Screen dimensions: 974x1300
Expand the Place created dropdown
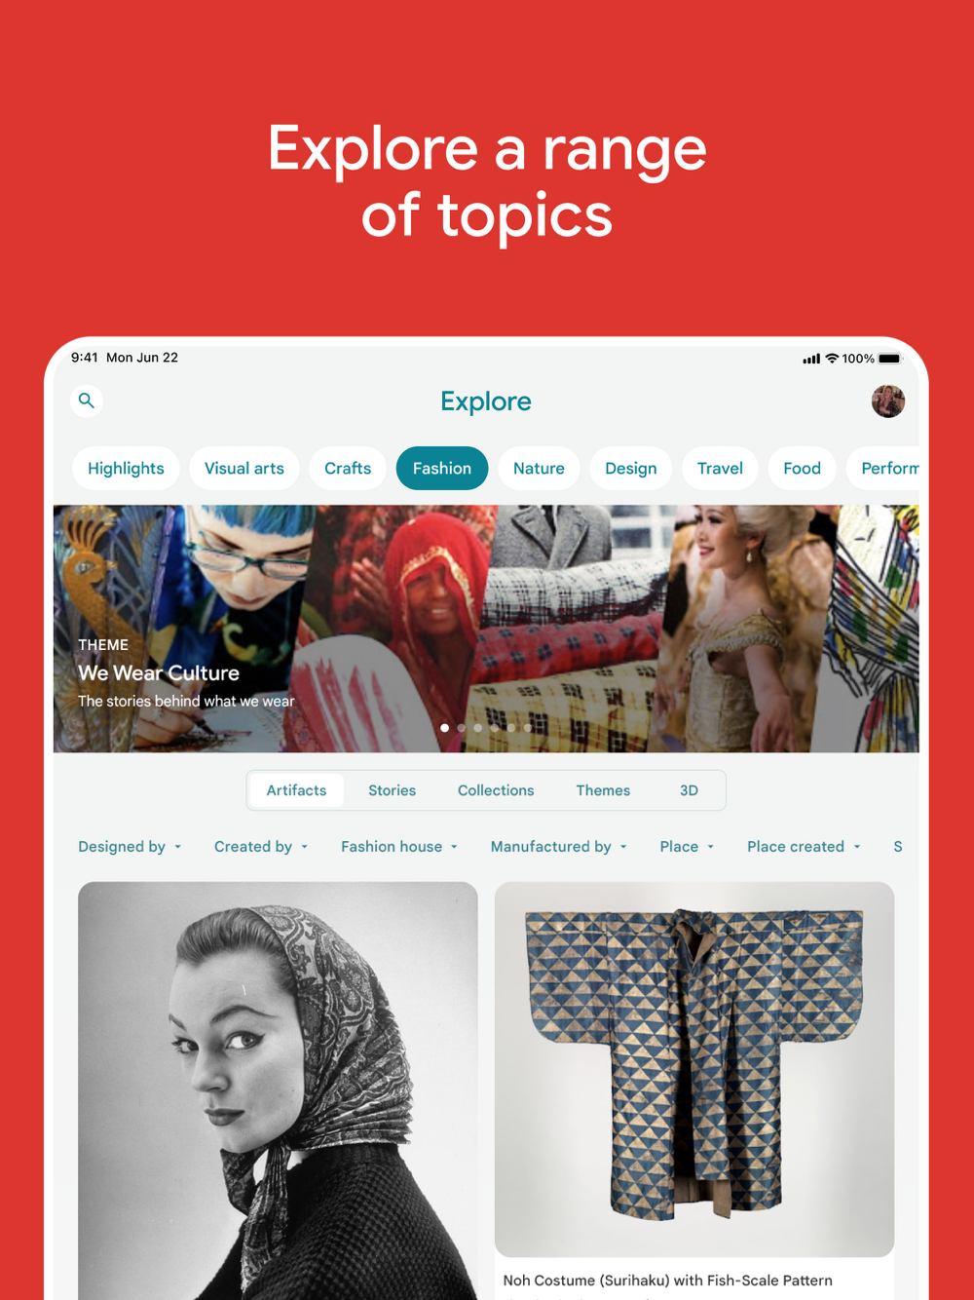(805, 847)
